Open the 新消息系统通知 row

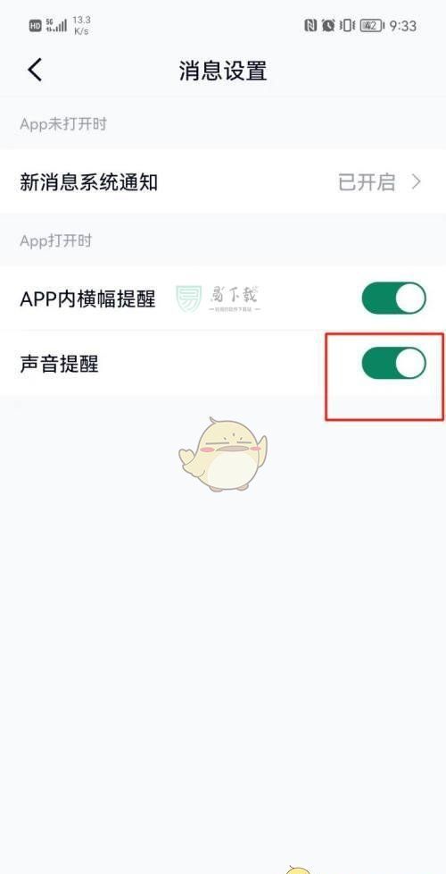coord(223,181)
